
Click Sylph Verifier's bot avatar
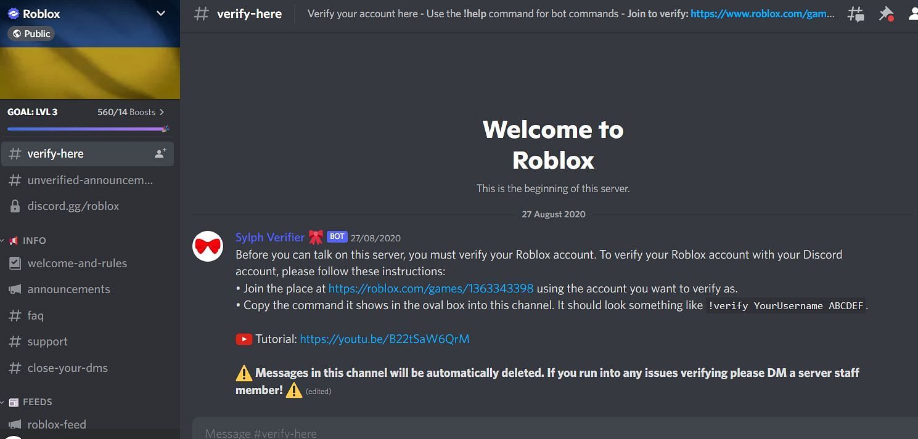[x=207, y=246]
